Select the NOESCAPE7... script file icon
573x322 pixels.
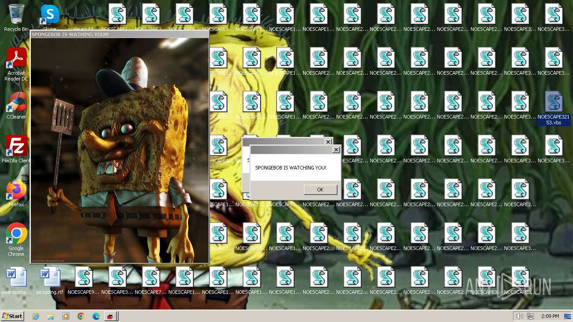(150, 281)
